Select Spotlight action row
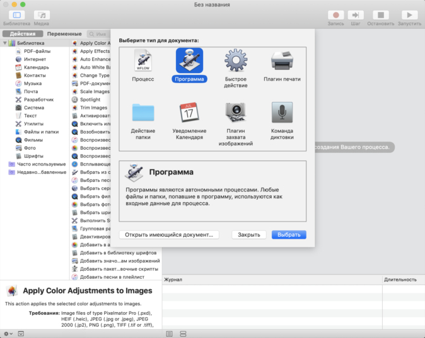 91,99
